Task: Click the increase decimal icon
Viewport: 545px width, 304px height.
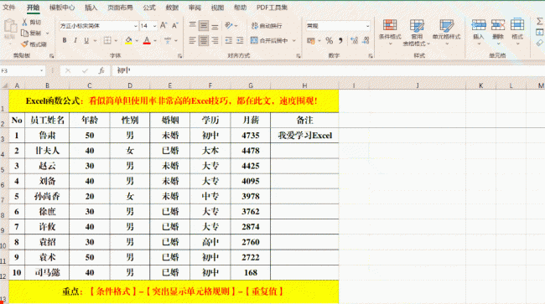Action: point(354,40)
